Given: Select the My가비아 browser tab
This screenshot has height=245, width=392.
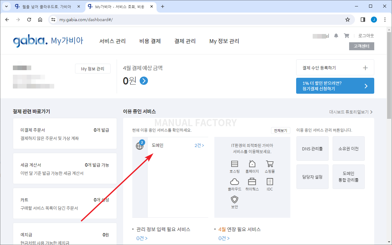Looking at the screenshot, I should [x=121, y=6].
